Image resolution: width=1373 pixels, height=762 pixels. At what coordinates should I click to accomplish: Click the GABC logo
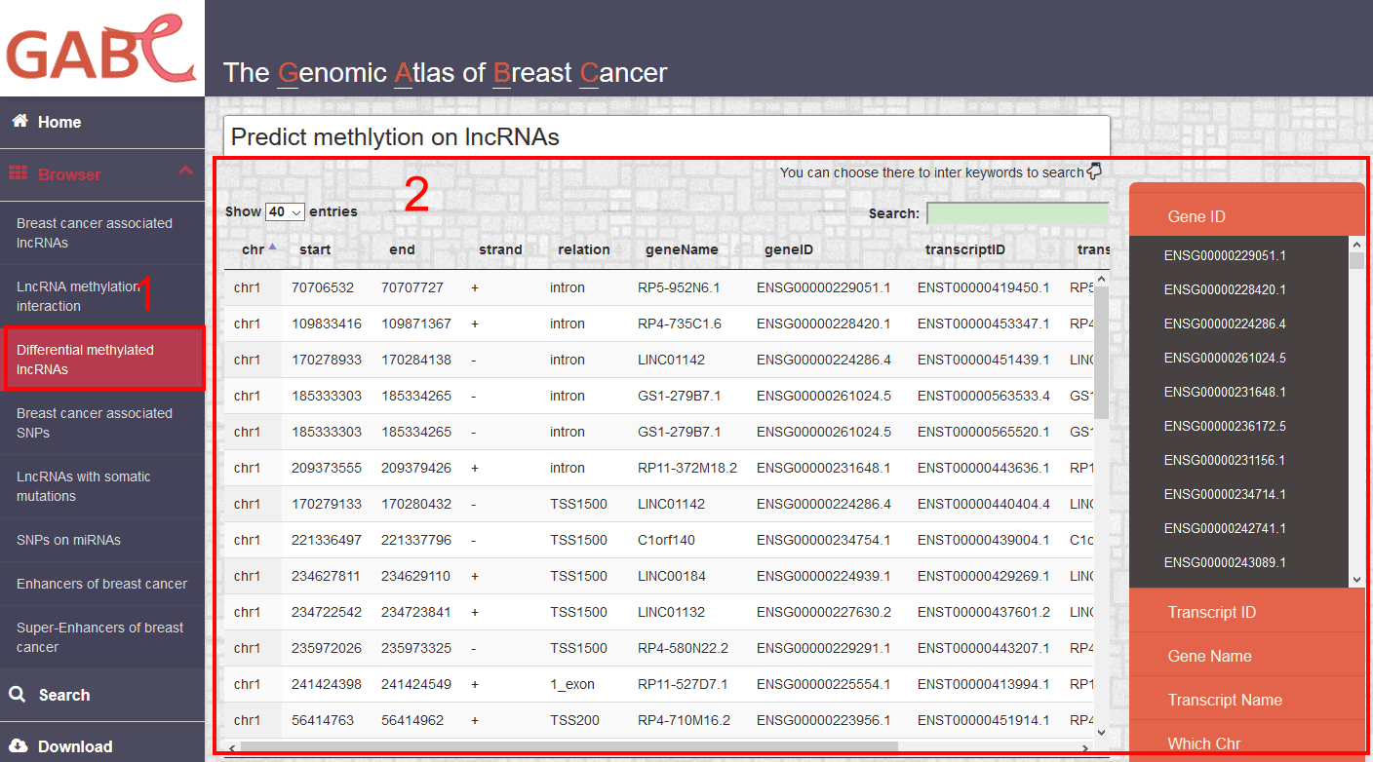pos(101,48)
